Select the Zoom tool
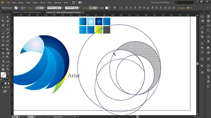This screenshot has width=211, height=118. (x=8, y=69)
